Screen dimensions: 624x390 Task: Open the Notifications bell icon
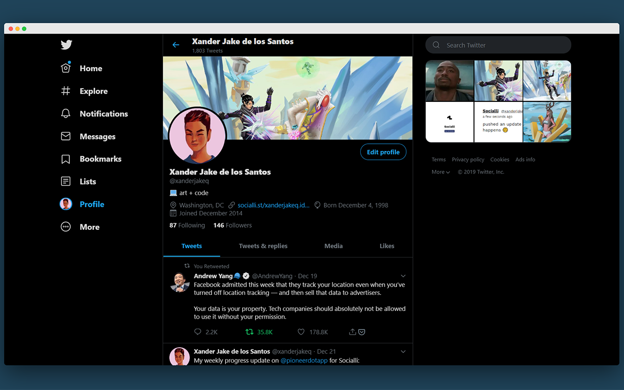[x=66, y=114]
